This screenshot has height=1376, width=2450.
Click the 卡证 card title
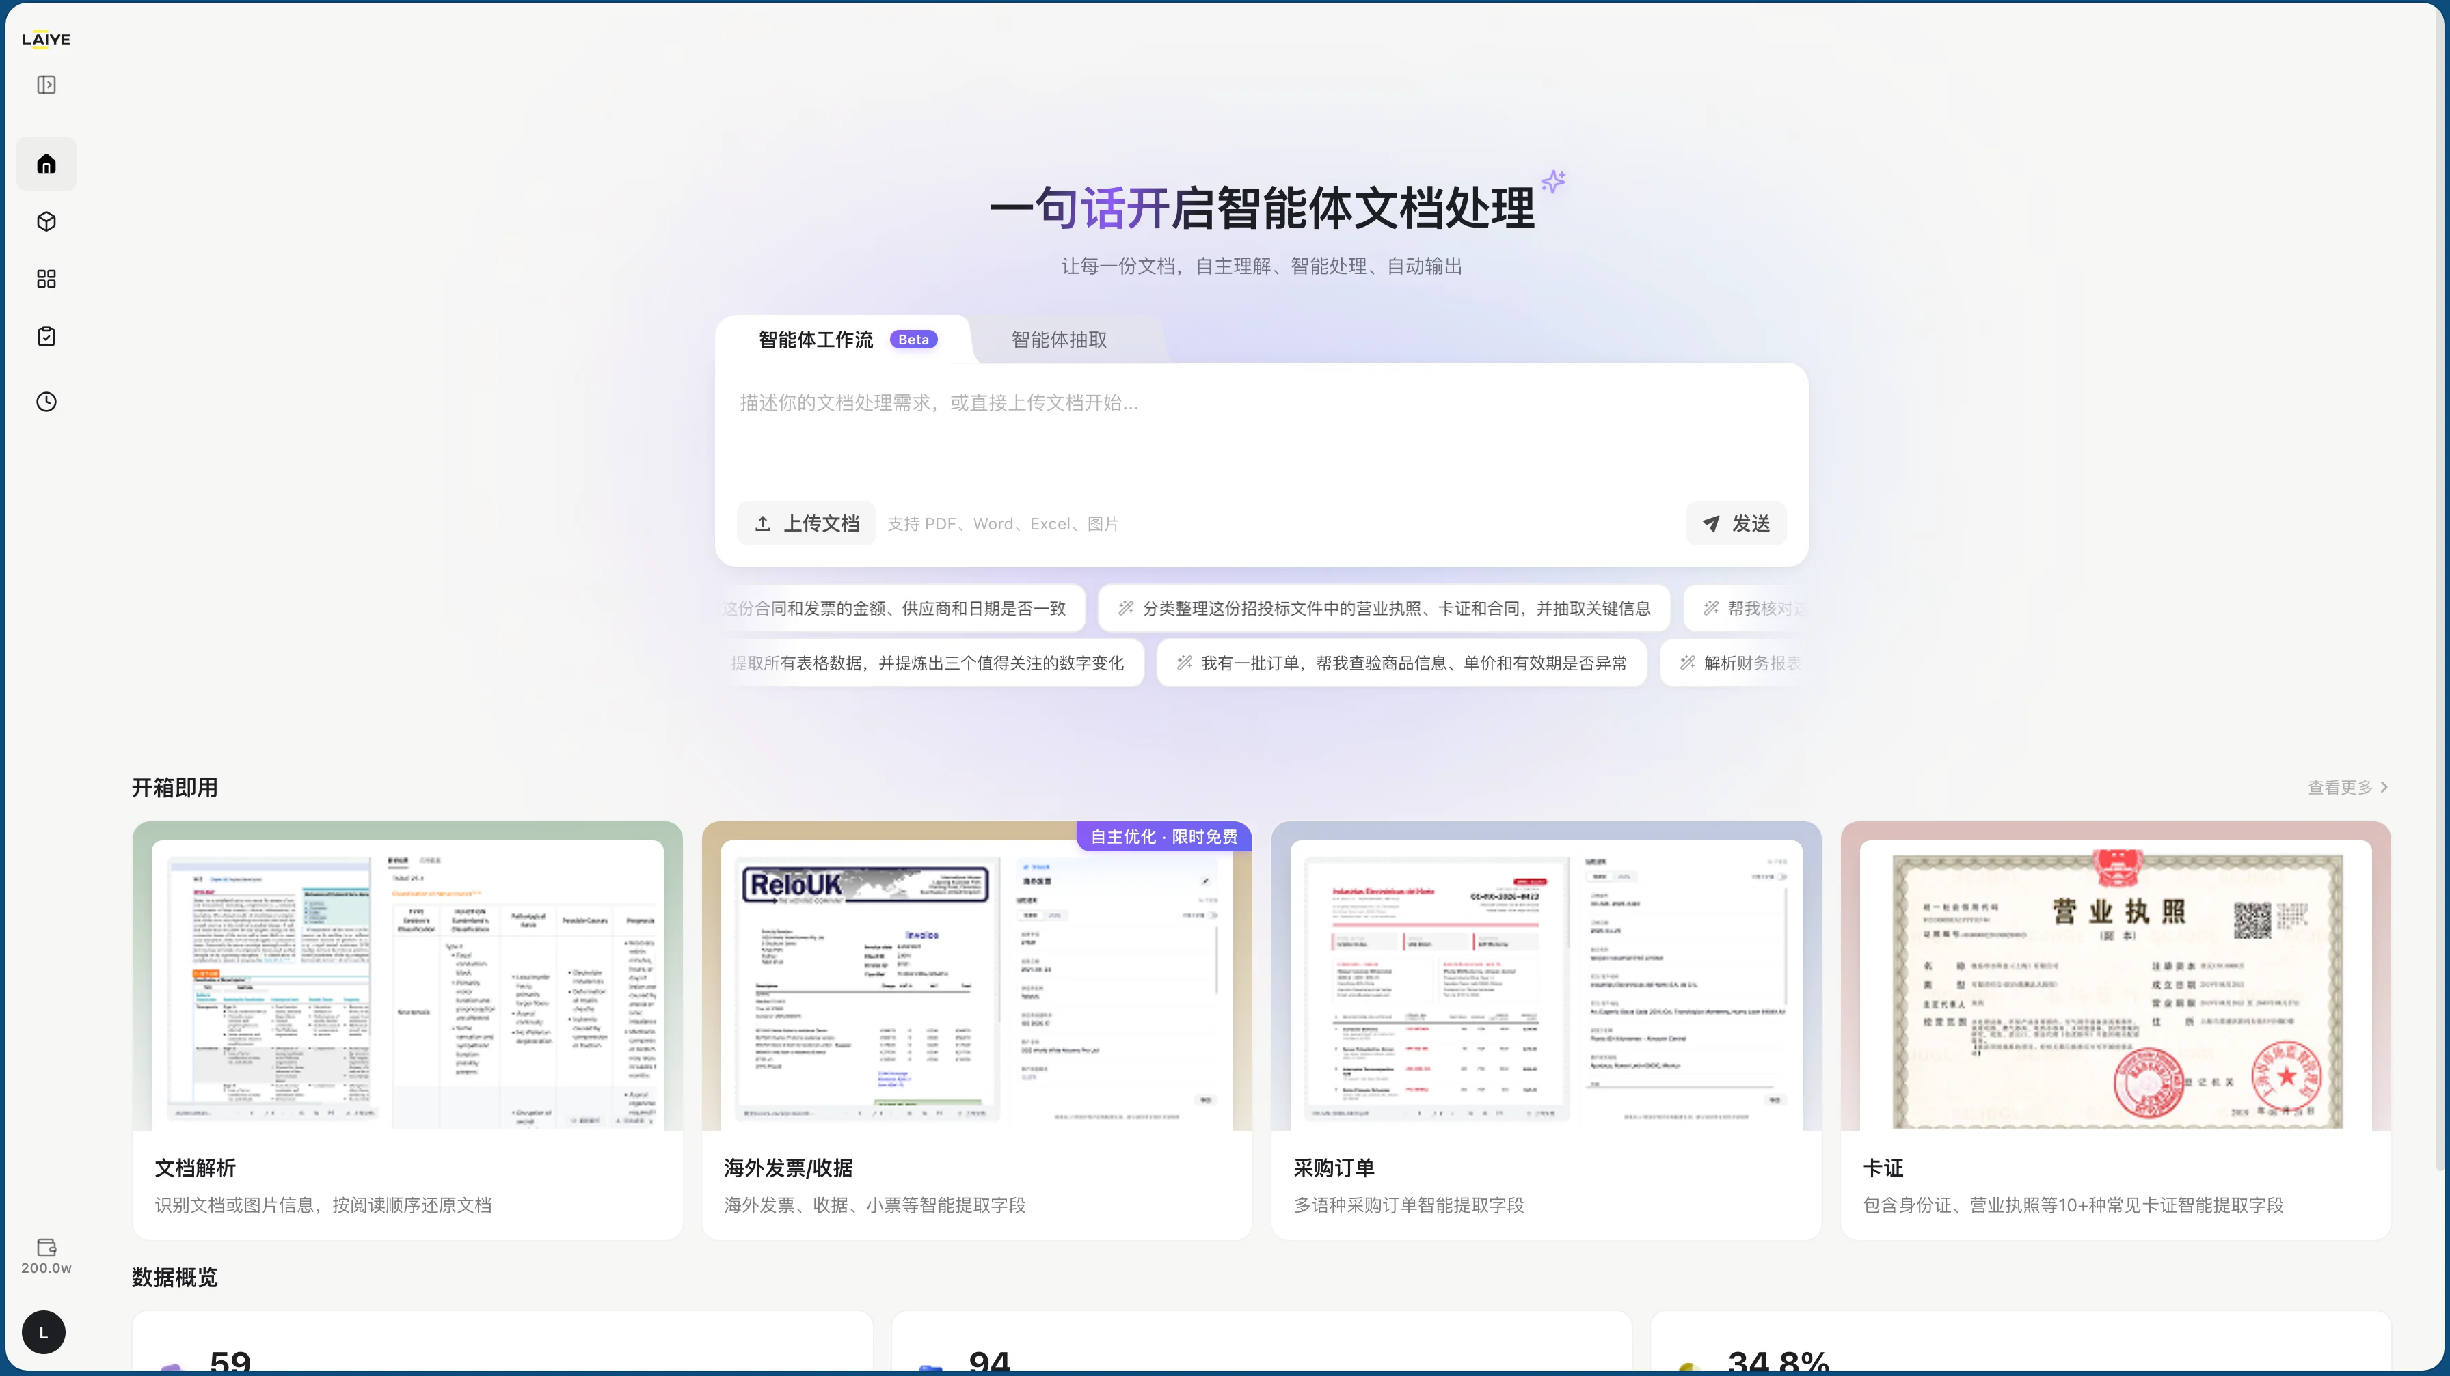pyautogui.click(x=1883, y=1168)
